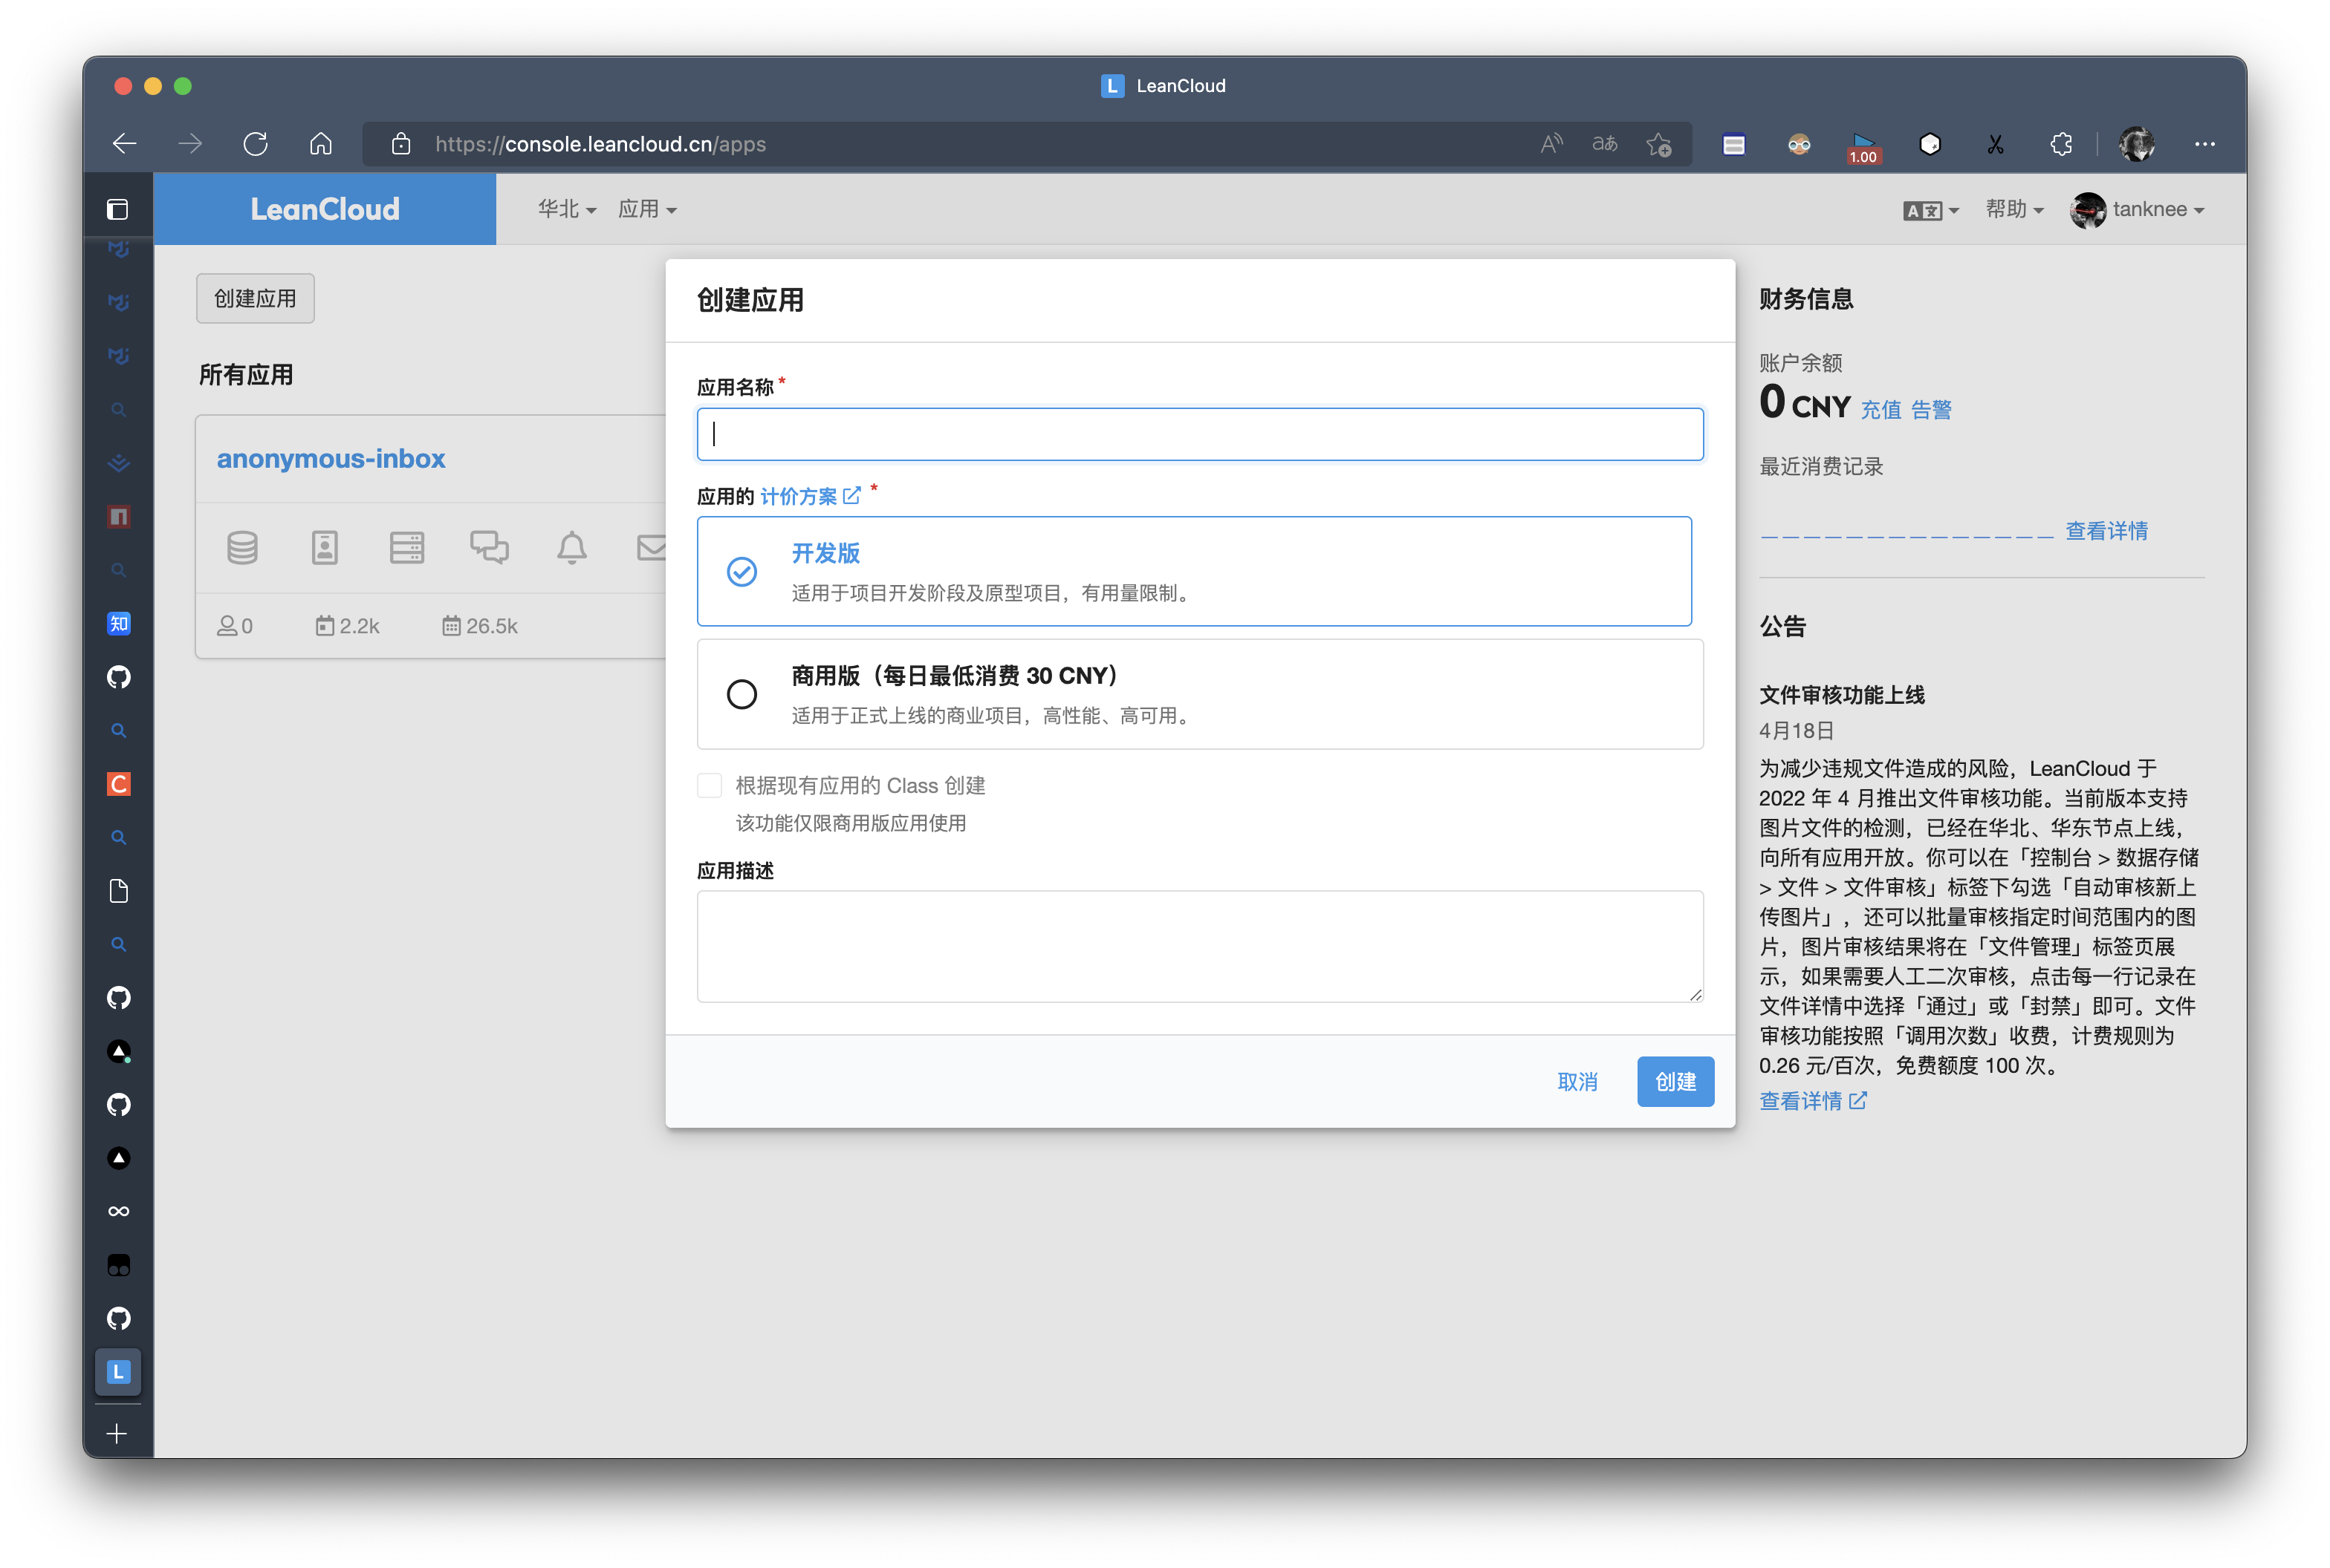Select the 商用版 pricing plan radio

741,694
